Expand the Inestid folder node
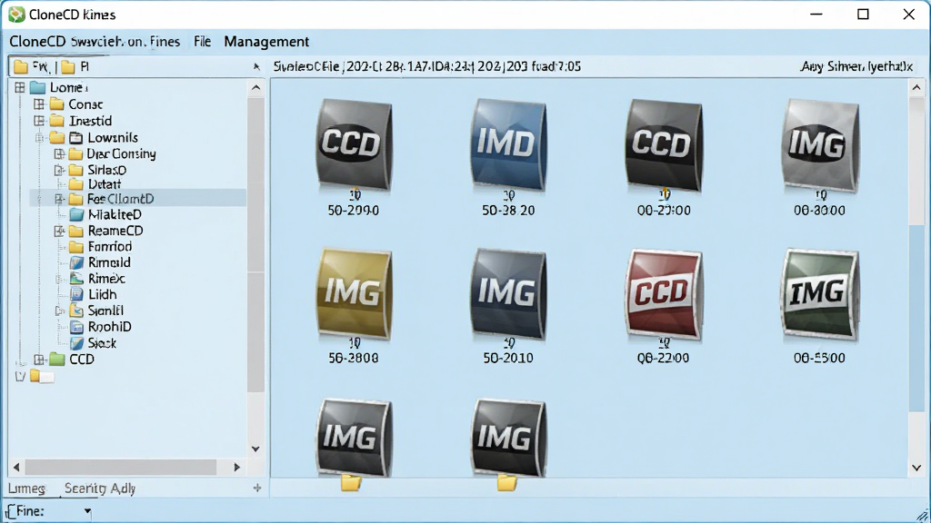Viewport: 931px width, 523px height. tap(39, 121)
